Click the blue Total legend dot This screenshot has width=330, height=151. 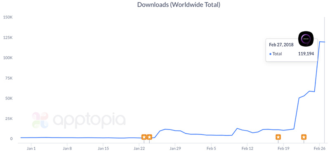point(270,54)
